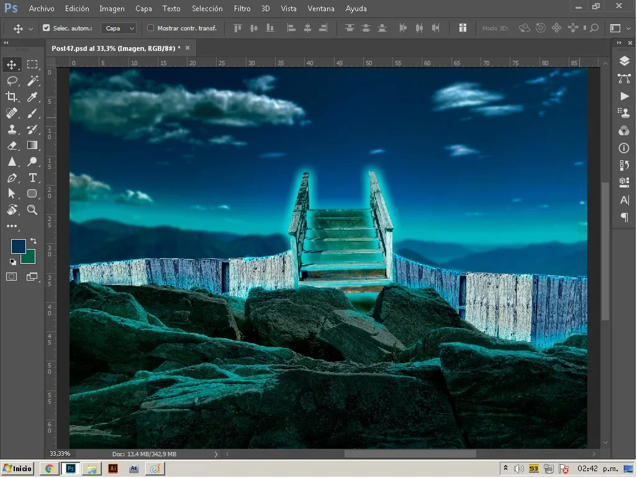637x478 pixels.
Task: Select the Clone Stamp tool
Action: (12, 129)
